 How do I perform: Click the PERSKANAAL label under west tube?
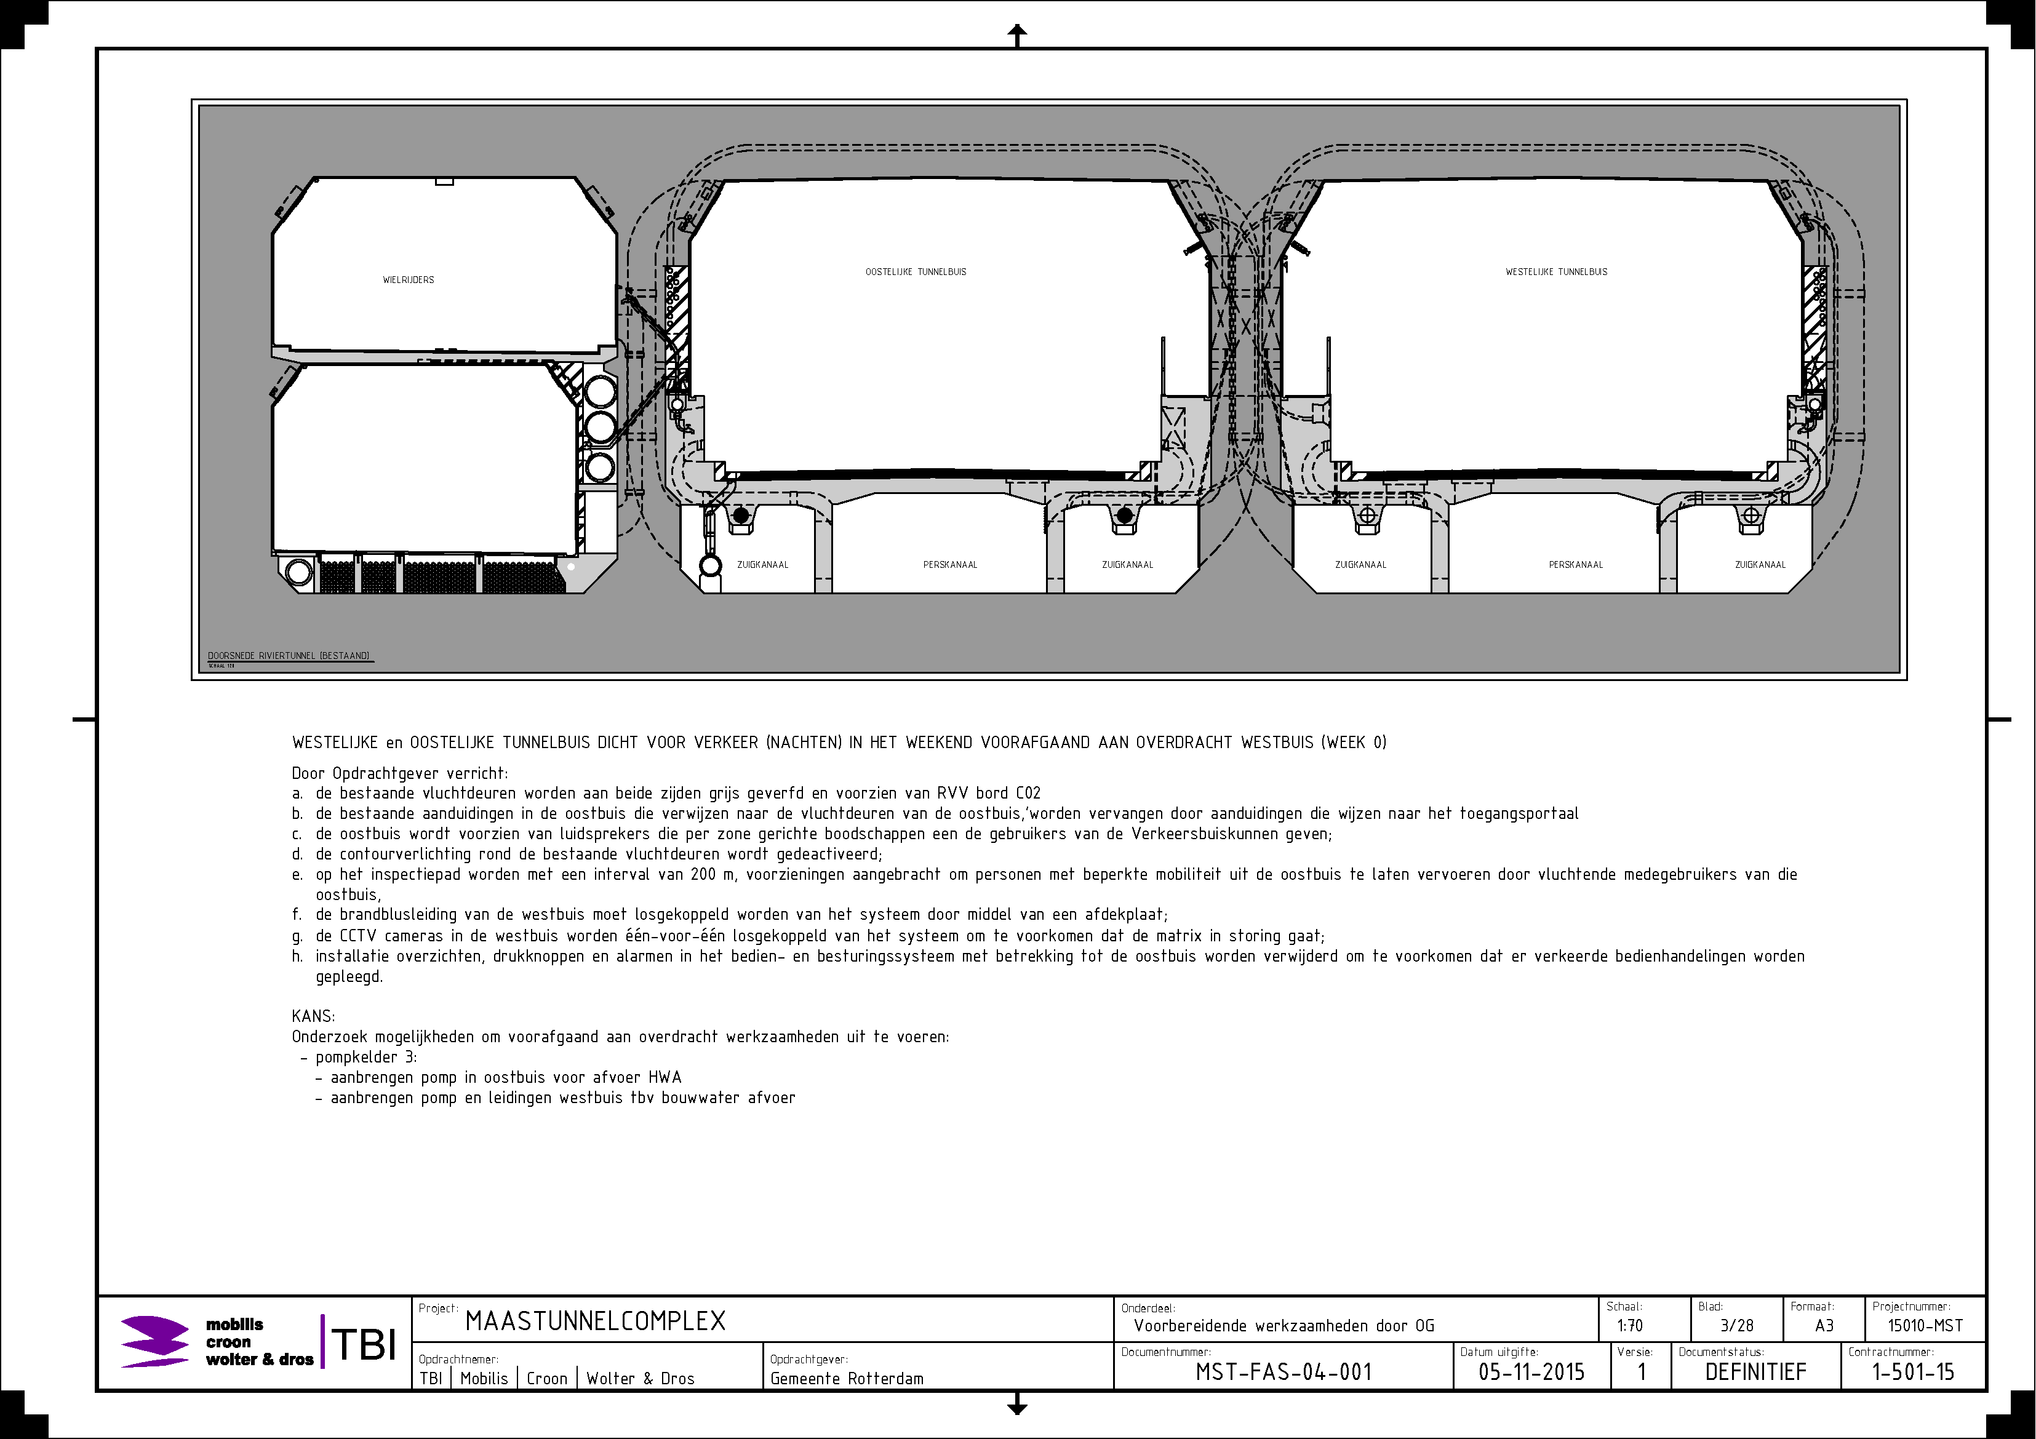point(1576,565)
